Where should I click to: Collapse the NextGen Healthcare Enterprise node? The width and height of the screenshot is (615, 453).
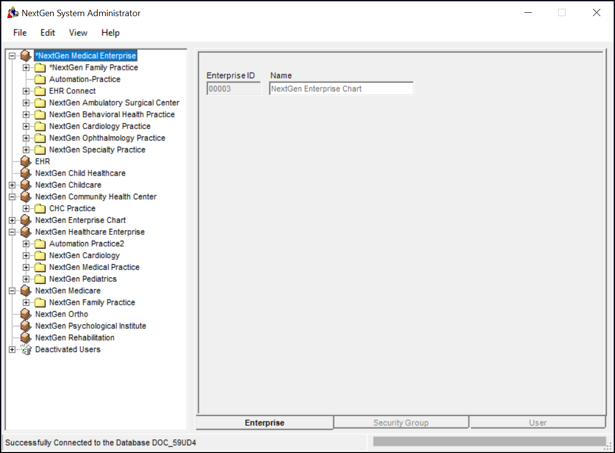pos(12,232)
